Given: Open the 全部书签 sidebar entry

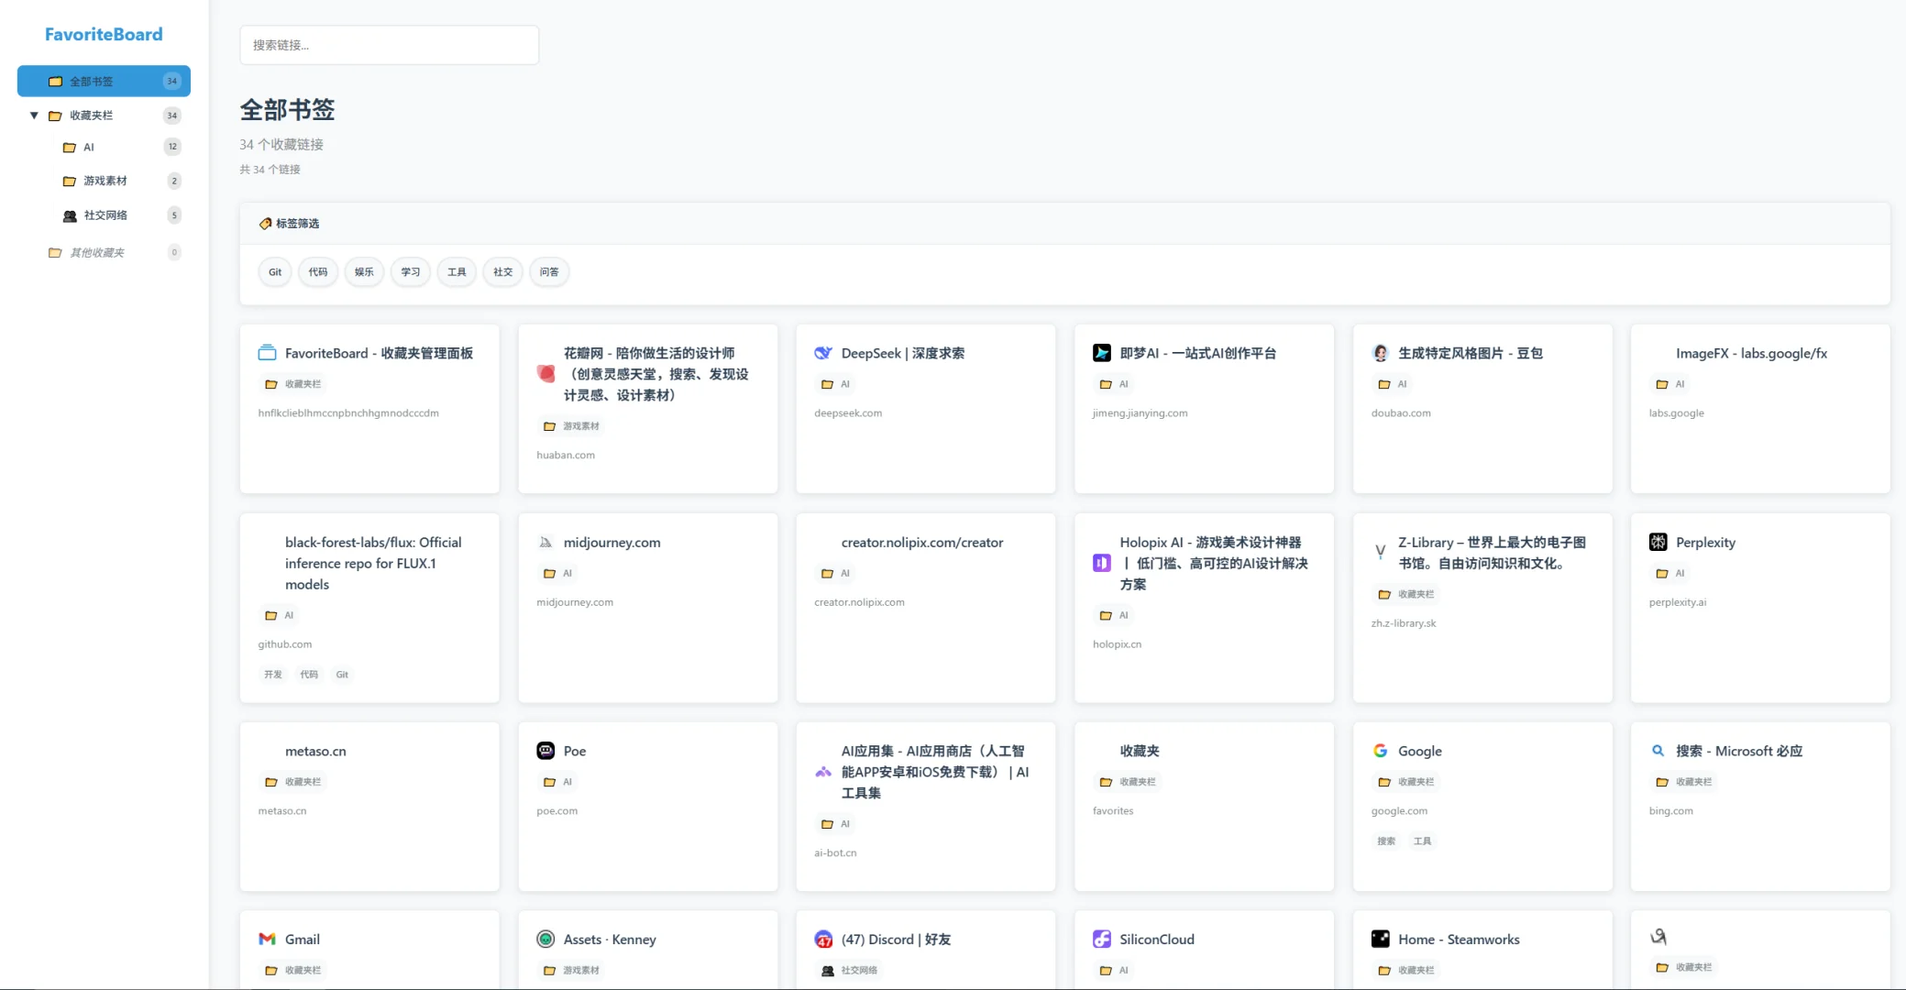Looking at the screenshot, I should (92, 81).
